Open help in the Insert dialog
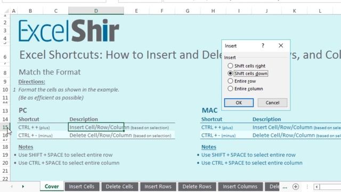This screenshot has width=341, height=192. click(x=263, y=45)
